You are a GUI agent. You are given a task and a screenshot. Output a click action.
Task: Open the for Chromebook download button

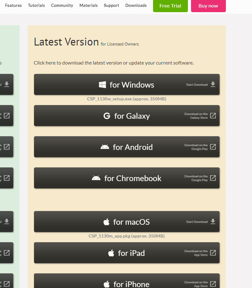127,178
